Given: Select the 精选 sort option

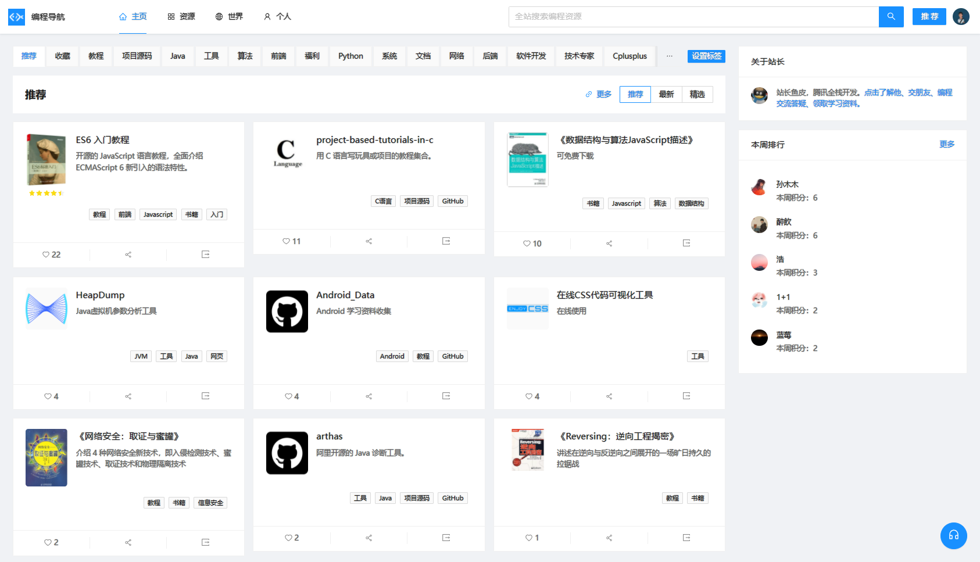Looking at the screenshot, I should pos(698,94).
